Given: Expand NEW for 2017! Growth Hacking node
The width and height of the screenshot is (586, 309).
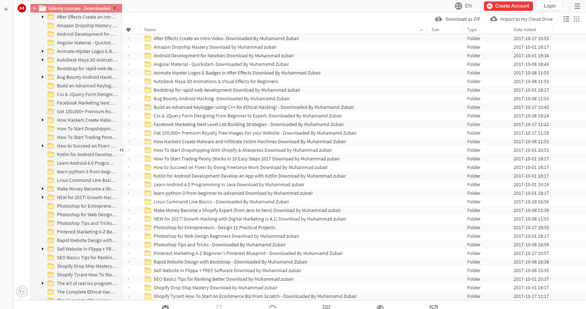Looking at the screenshot, I should pos(43,197).
